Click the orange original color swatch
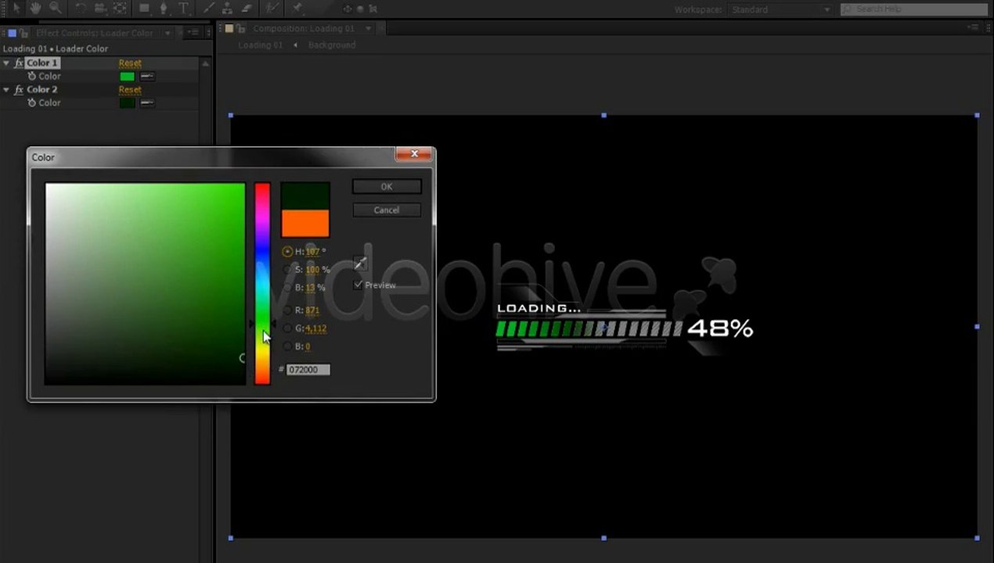This screenshot has height=563, width=994. (x=305, y=223)
